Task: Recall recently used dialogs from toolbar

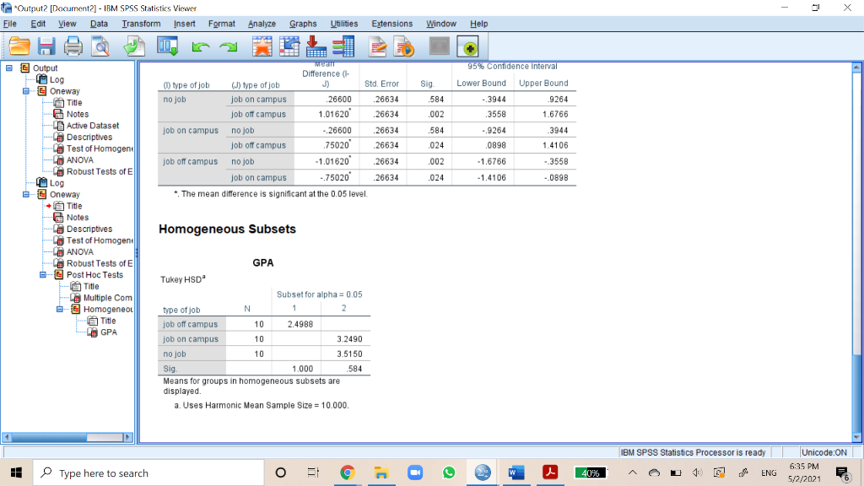Action: [x=168, y=46]
